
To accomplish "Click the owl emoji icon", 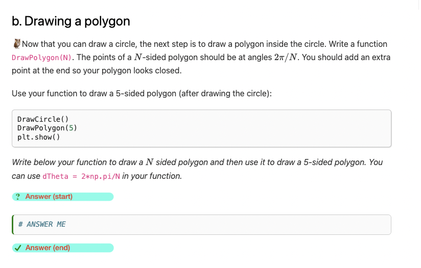I will coord(17,44).
